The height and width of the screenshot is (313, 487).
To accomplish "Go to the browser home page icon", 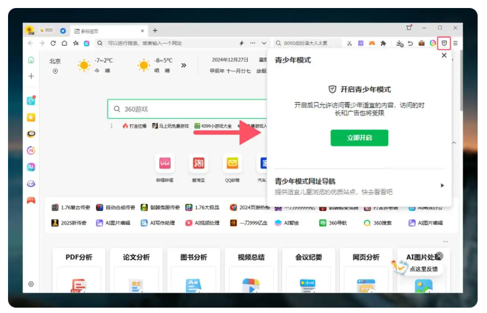I will click(64, 43).
